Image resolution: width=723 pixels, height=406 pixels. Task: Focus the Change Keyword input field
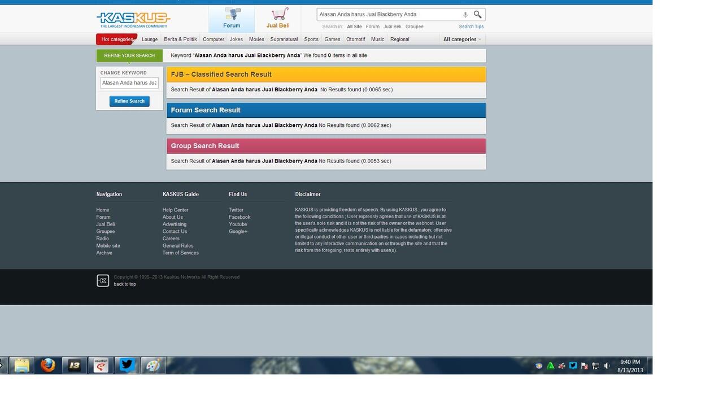[x=129, y=83]
